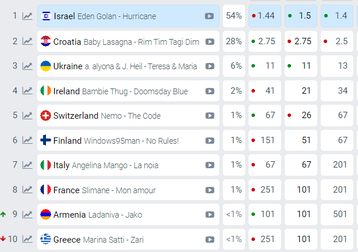This screenshot has width=358, height=252.
Task: Select Croatia's 2.75 odds with green dot
Action: [264, 41]
